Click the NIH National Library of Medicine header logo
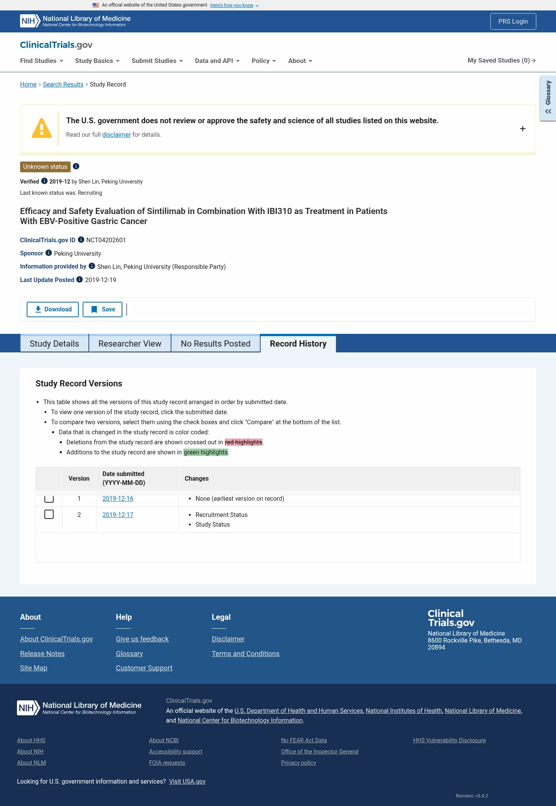This screenshot has width=556, height=806. coord(75,21)
